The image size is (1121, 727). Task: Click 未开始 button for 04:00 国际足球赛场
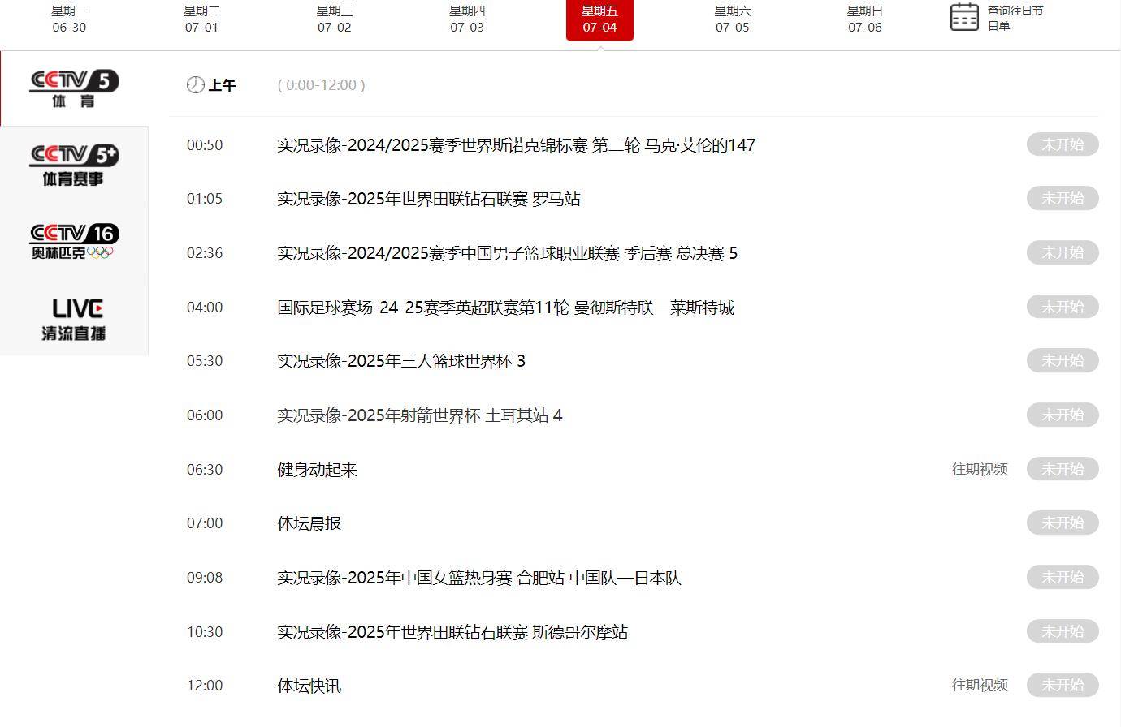pyautogui.click(x=1063, y=307)
